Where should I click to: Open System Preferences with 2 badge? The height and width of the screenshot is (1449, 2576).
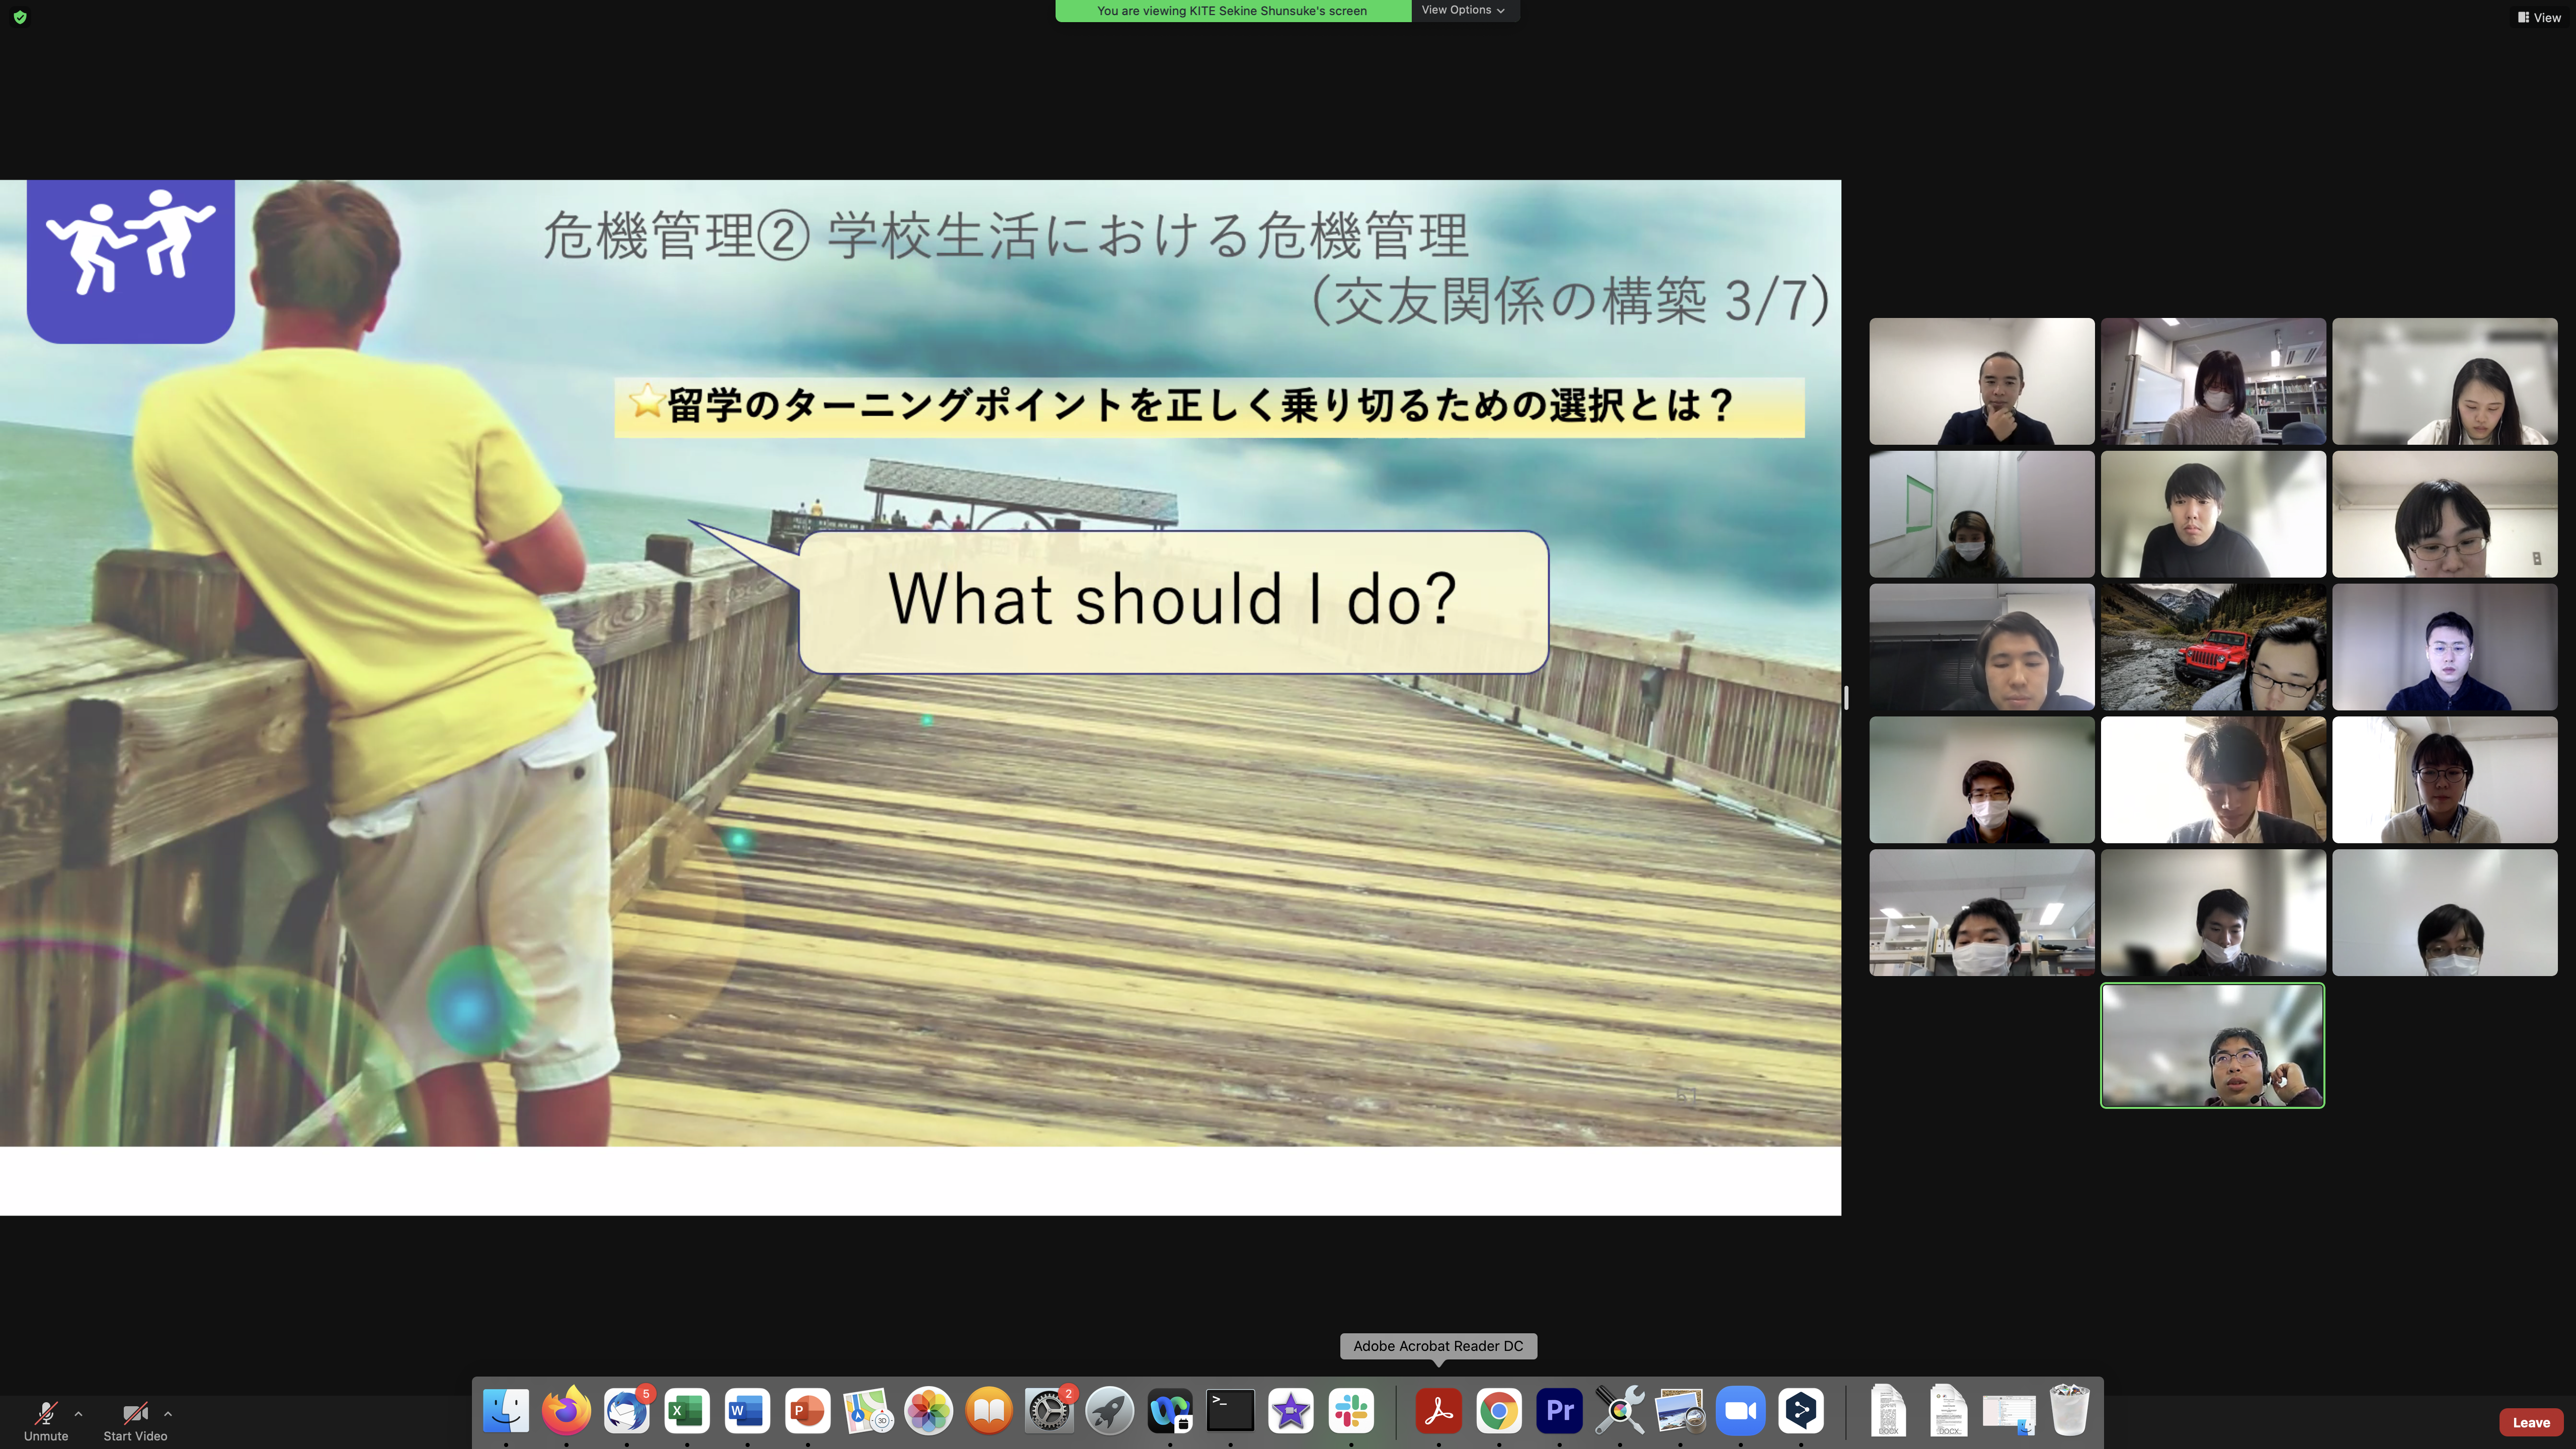pyautogui.click(x=1049, y=1411)
